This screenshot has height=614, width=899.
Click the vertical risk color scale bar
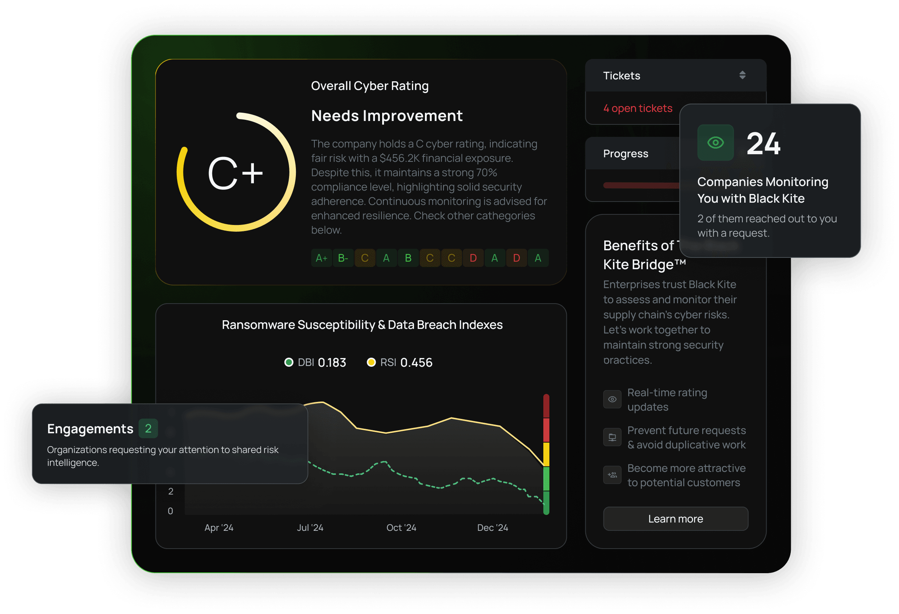[546, 454]
